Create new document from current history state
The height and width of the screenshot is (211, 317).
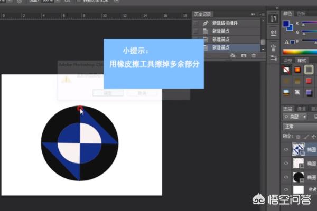(x=232, y=55)
